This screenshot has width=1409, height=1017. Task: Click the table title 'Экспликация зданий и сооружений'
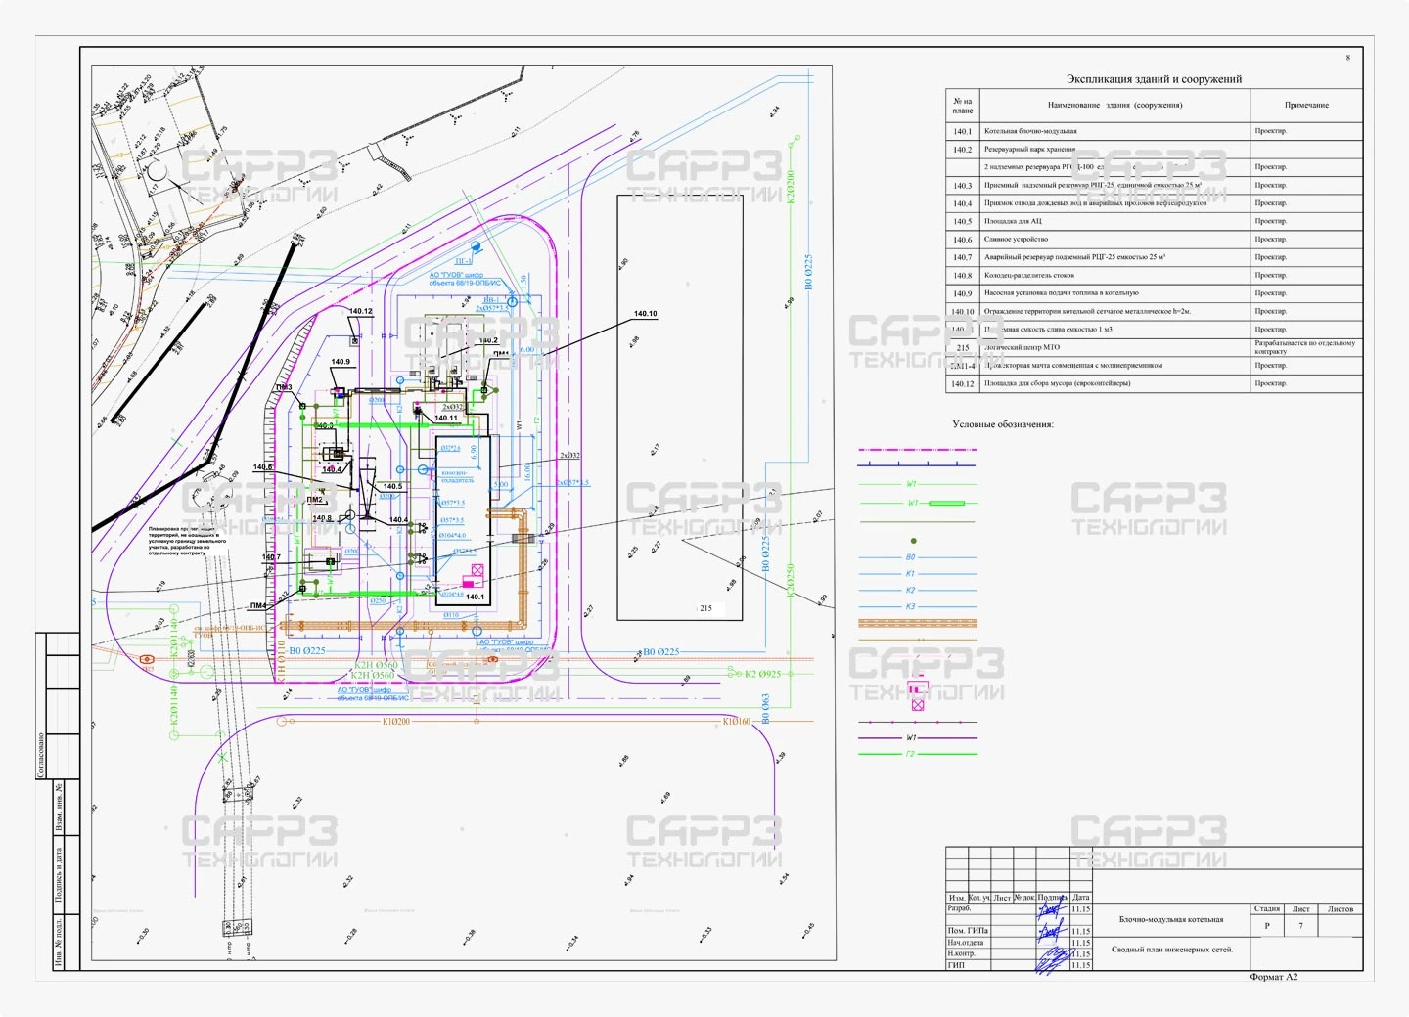pos(1154,79)
